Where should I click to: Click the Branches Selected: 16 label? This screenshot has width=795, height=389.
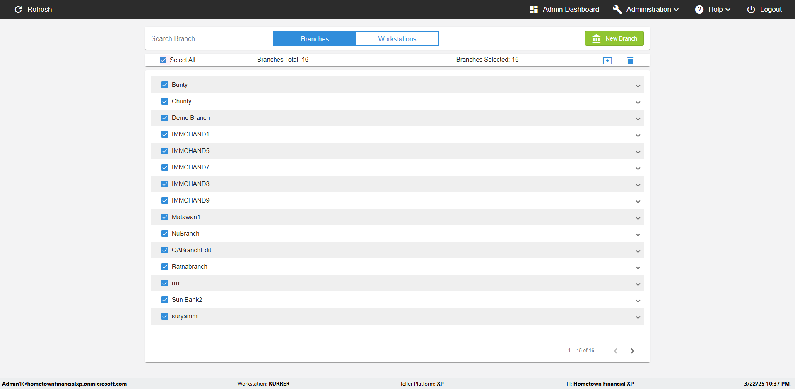click(487, 60)
